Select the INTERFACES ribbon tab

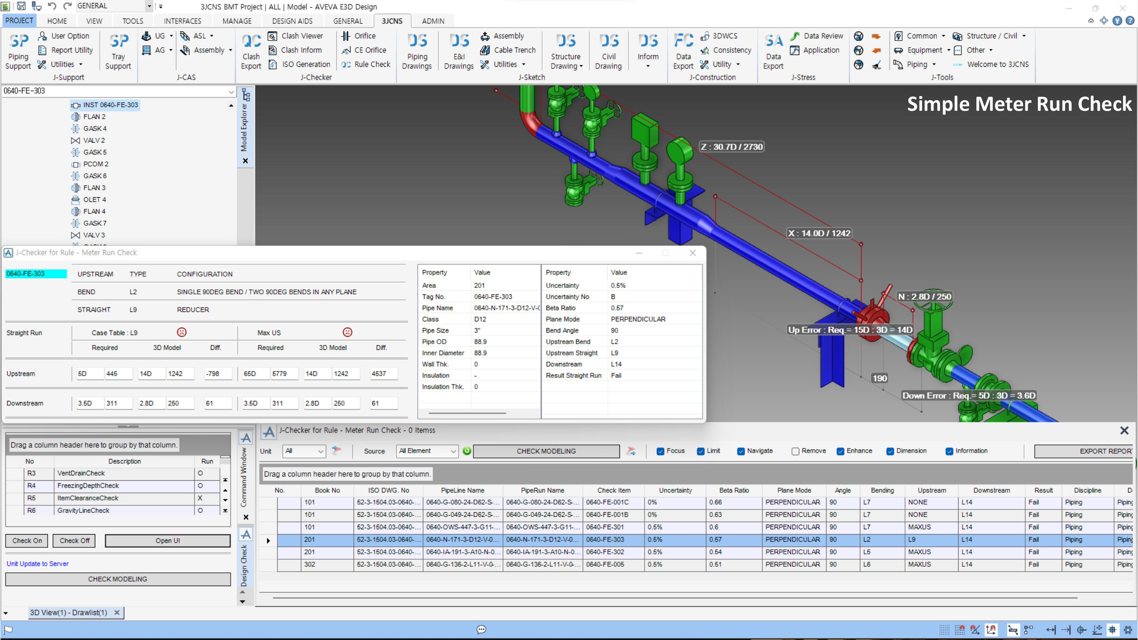click(182, 21)
